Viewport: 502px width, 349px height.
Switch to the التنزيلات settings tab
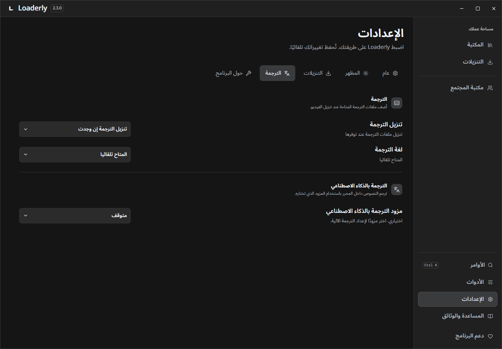tap(317, 73)
